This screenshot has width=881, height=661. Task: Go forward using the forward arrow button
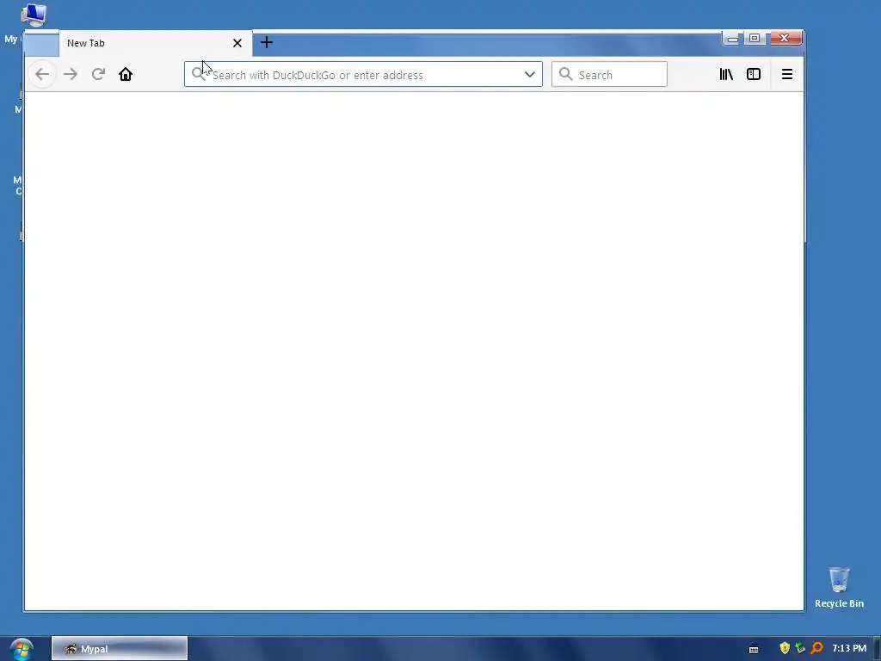click(71, 74)
